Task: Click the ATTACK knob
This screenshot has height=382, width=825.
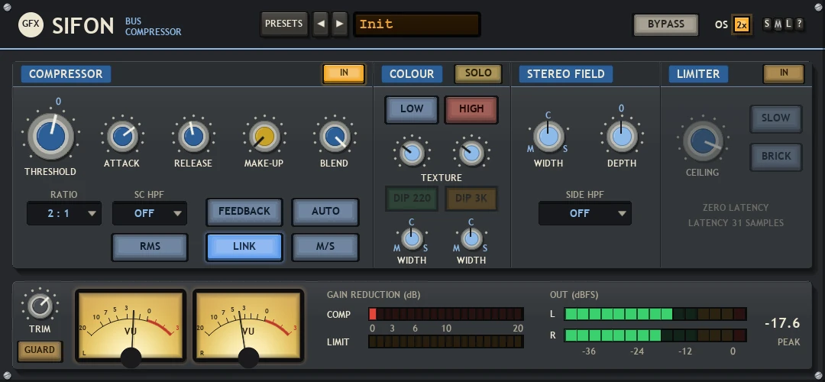Action: click(x=122, y=136)
